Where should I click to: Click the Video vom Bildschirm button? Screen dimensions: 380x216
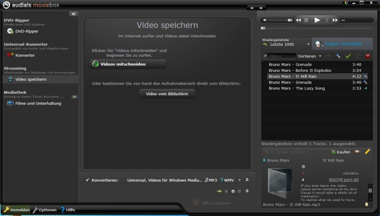pos(167,94)
